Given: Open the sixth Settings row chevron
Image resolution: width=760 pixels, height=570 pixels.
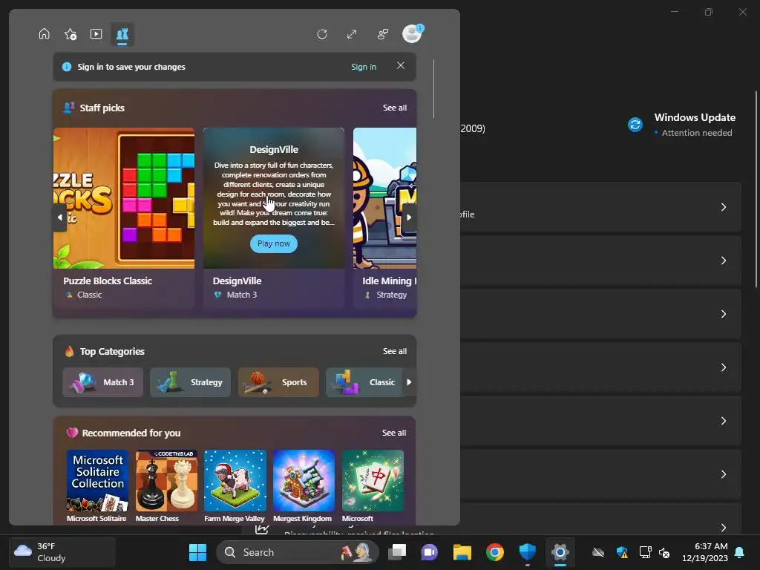Looking at the screenshot, I should pyautogui.click(x=723, y=474).
